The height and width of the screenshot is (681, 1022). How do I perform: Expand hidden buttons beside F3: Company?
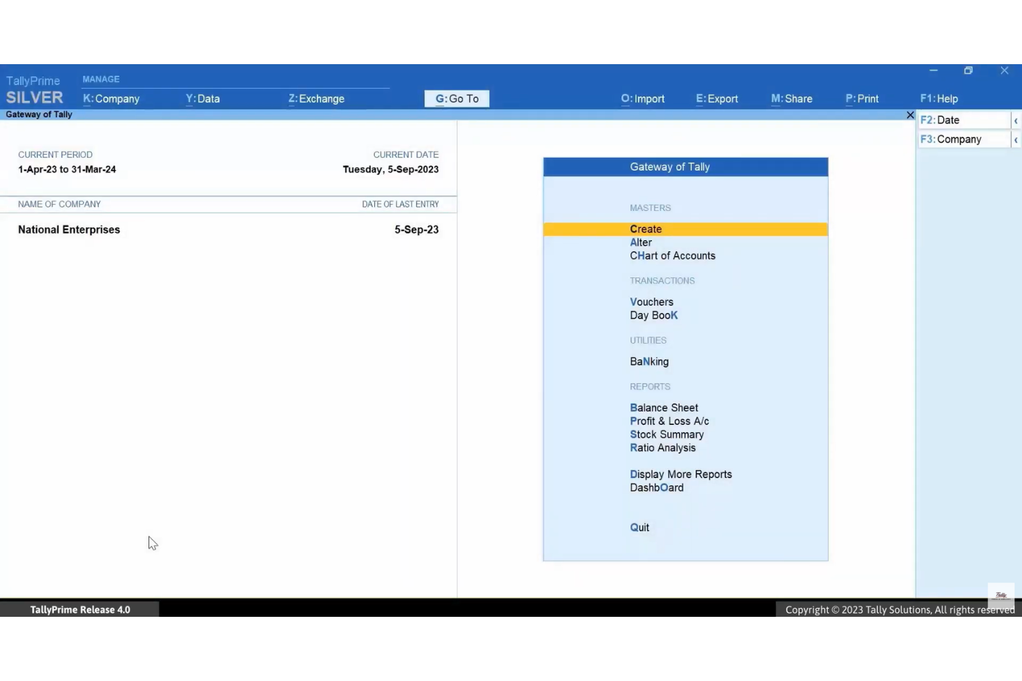(1016, 139)
